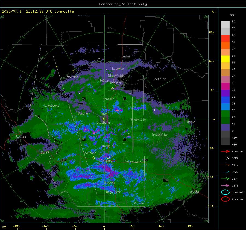Click the -150 tick on bottom axis
Image resolution: width=246 pixels, height=230 pixels.
(x=16, y=226)
